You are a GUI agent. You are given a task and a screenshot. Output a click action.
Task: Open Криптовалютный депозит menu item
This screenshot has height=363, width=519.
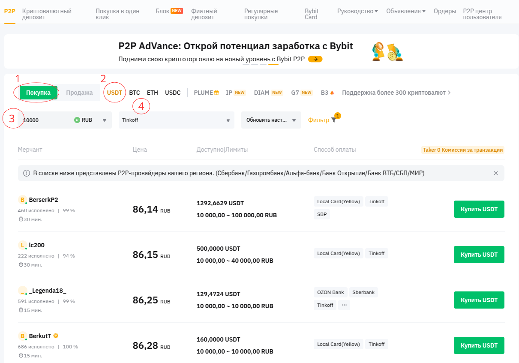47,14
